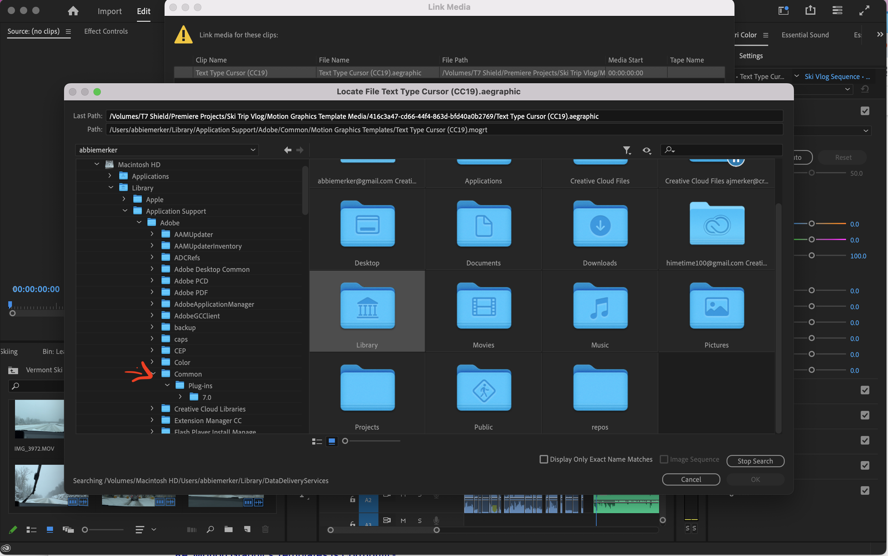Click the maximize workspace arrows icon
Viewport: 888px width, 556px height.
coord(864,11)
